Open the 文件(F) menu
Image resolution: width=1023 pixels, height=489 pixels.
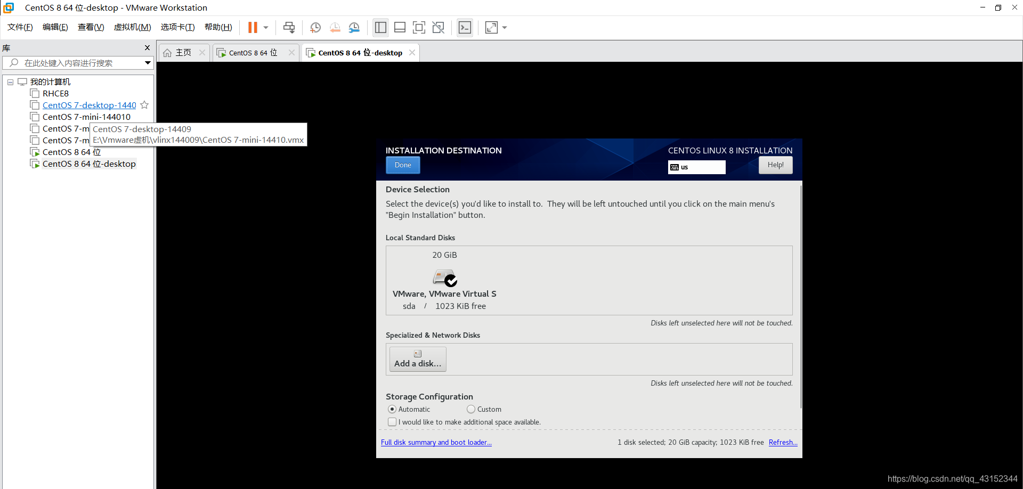[20, 27]
